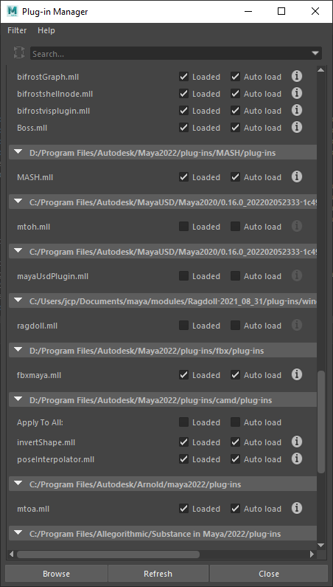Screen dimensions: 333x587
Task: Enable Auto load for mayaUsdPlugin.mll
Action: point(235,276)
